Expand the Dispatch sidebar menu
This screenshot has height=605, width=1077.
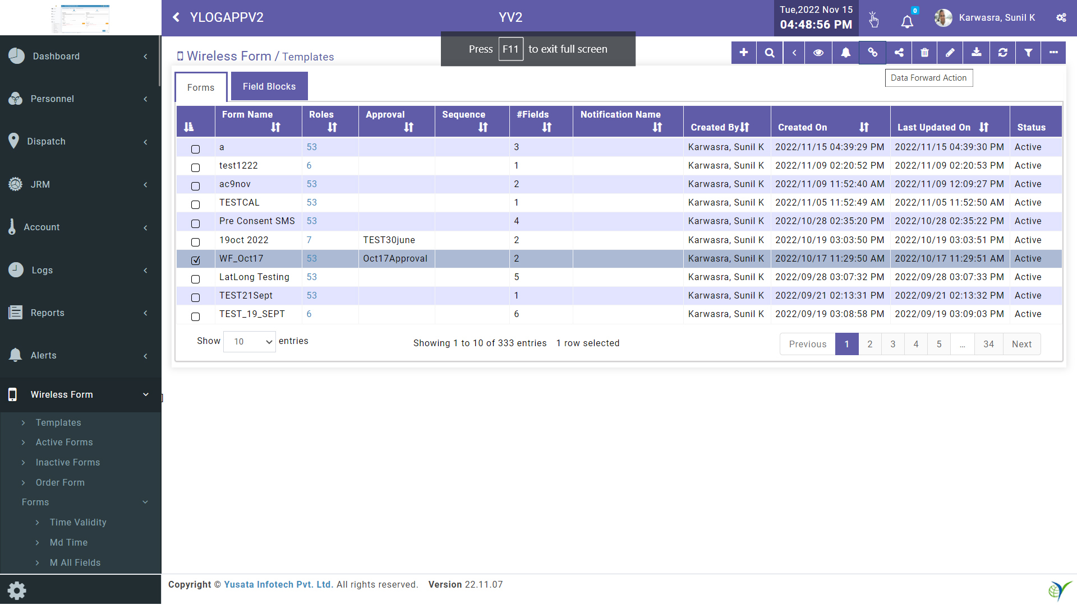81,142
